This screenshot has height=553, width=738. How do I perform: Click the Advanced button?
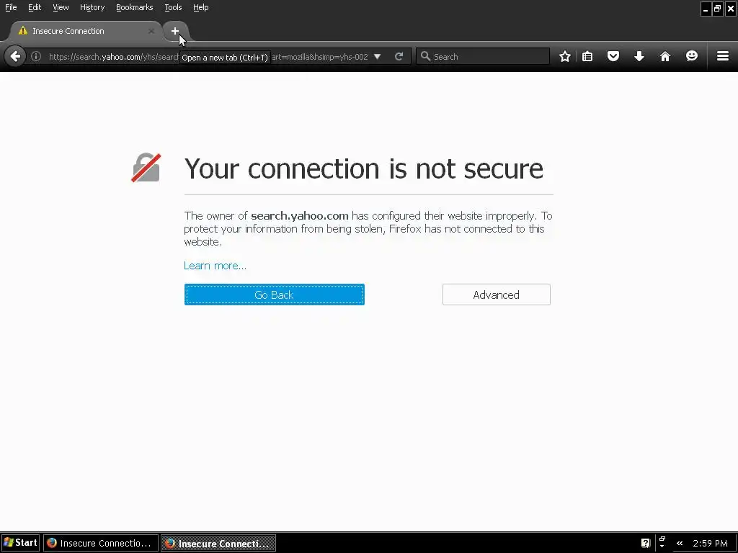coord(496,295)
